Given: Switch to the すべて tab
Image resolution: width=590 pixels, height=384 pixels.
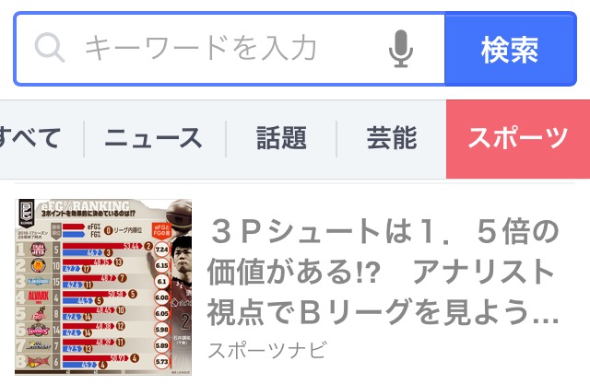Looking at the screenshot, I should pyautogui.click(x=30, y=138).
